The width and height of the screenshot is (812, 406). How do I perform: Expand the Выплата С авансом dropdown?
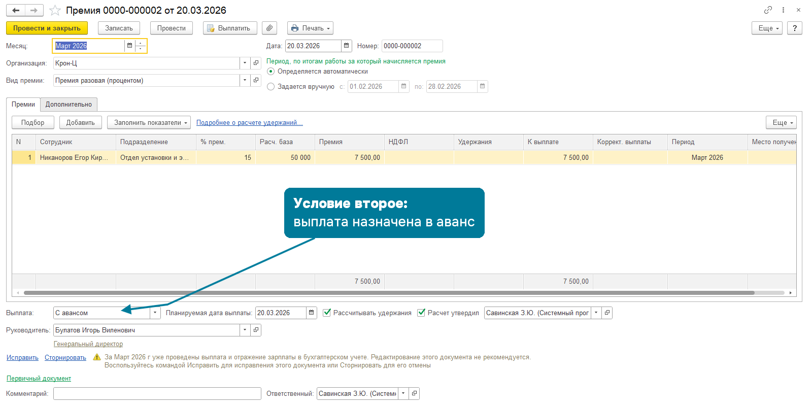[155, 313]
